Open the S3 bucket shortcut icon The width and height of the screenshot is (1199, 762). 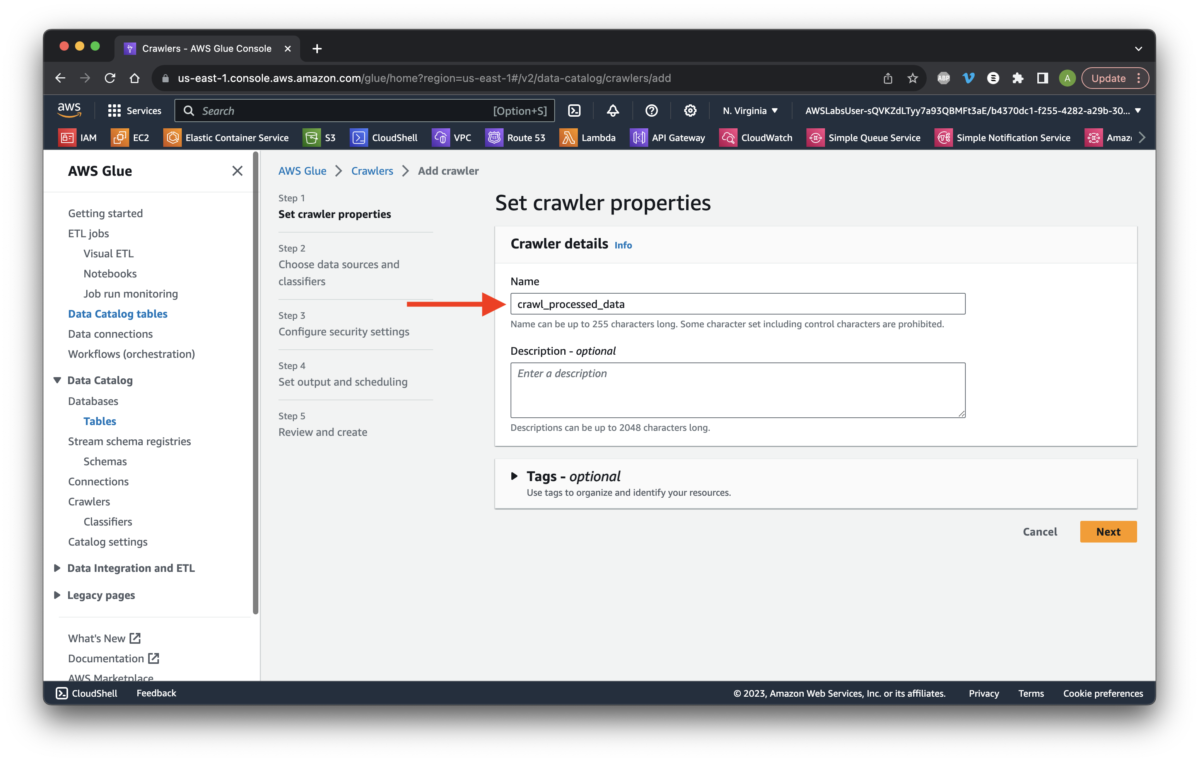pos(312,138)
